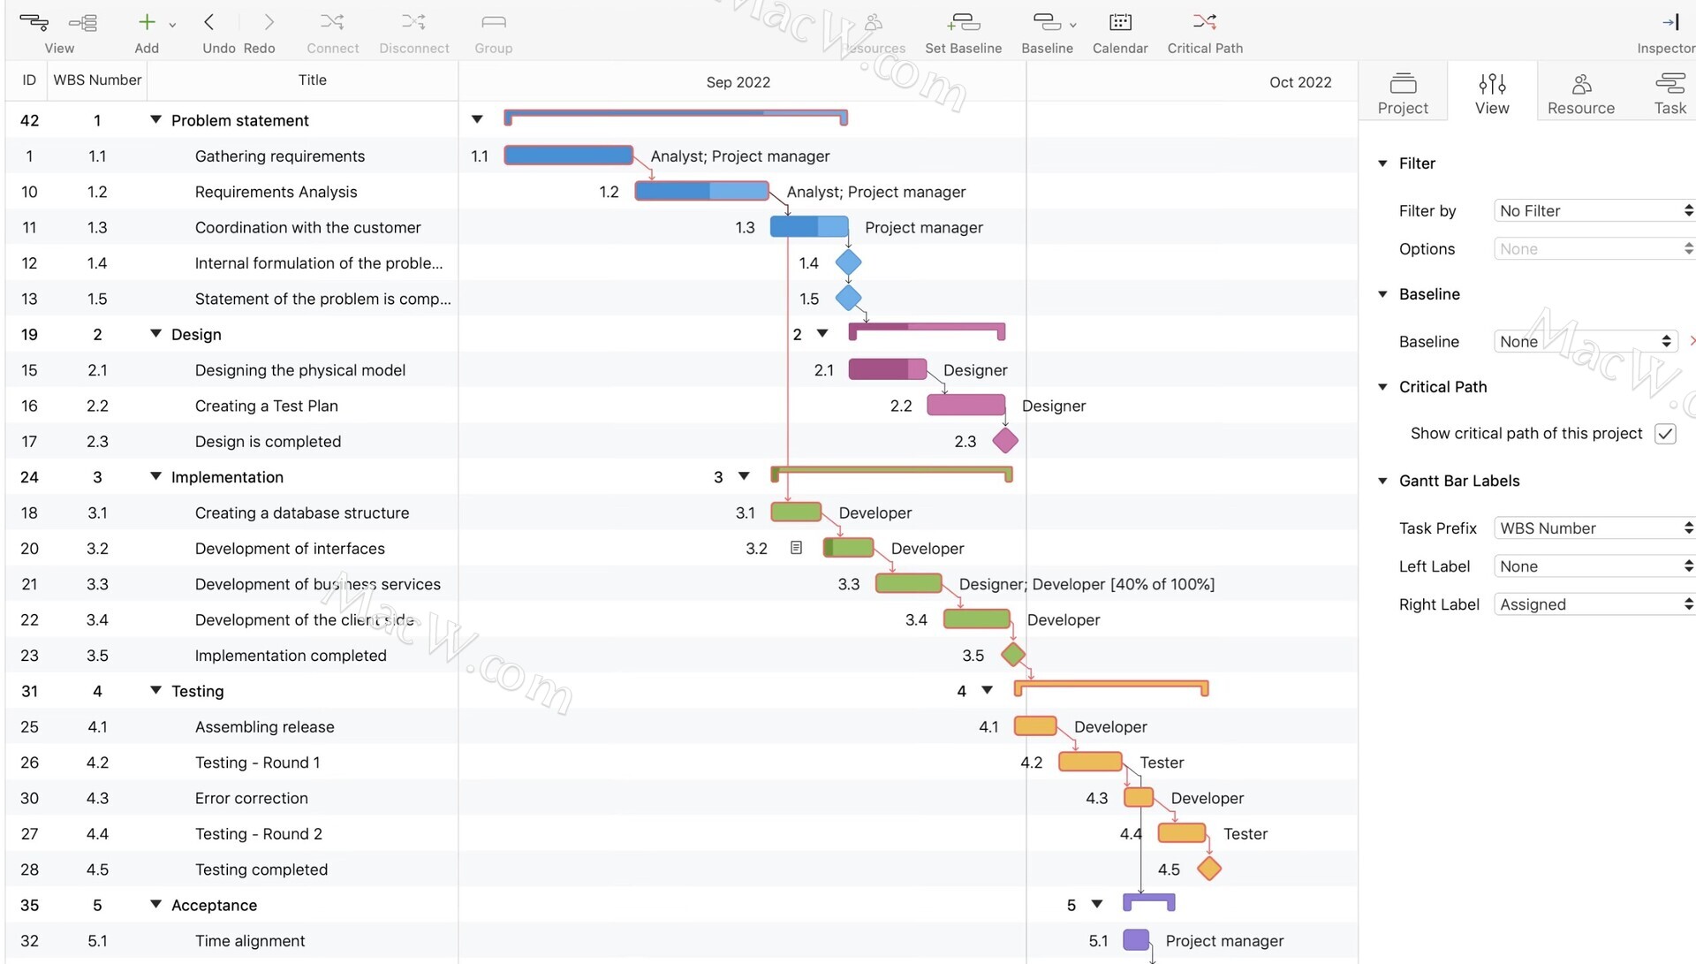Click the Set Baseline toolbar icon
Image resolution: width=1696 pixels, height=964 pixels.
click(x=963, y=23)
